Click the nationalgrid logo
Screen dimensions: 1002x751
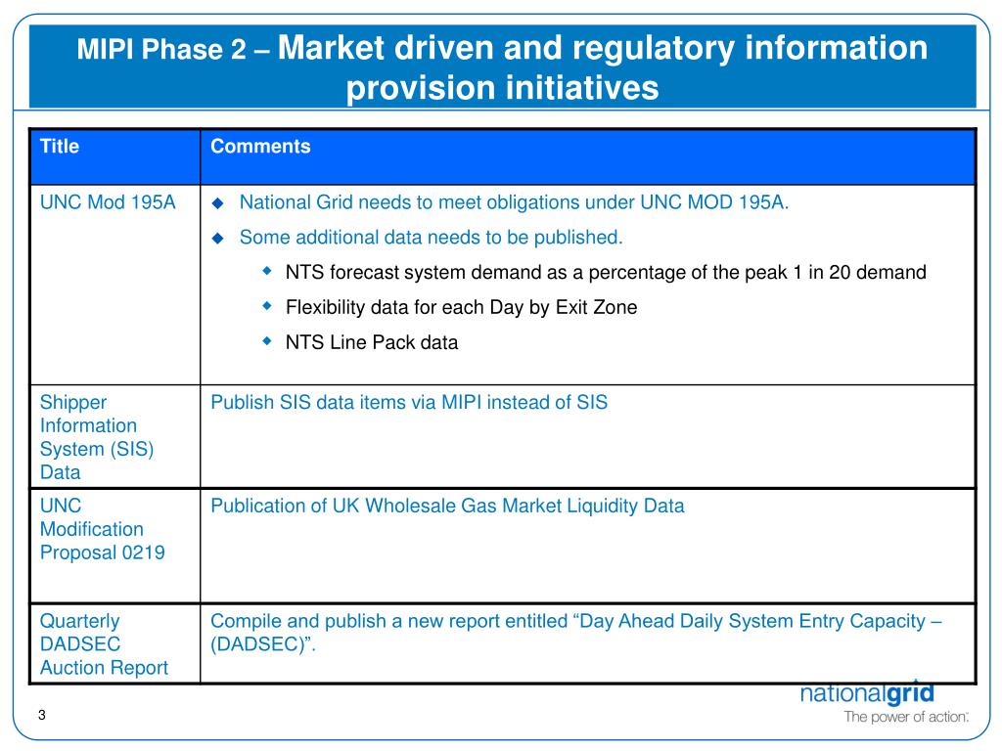[x=867, y=693]
